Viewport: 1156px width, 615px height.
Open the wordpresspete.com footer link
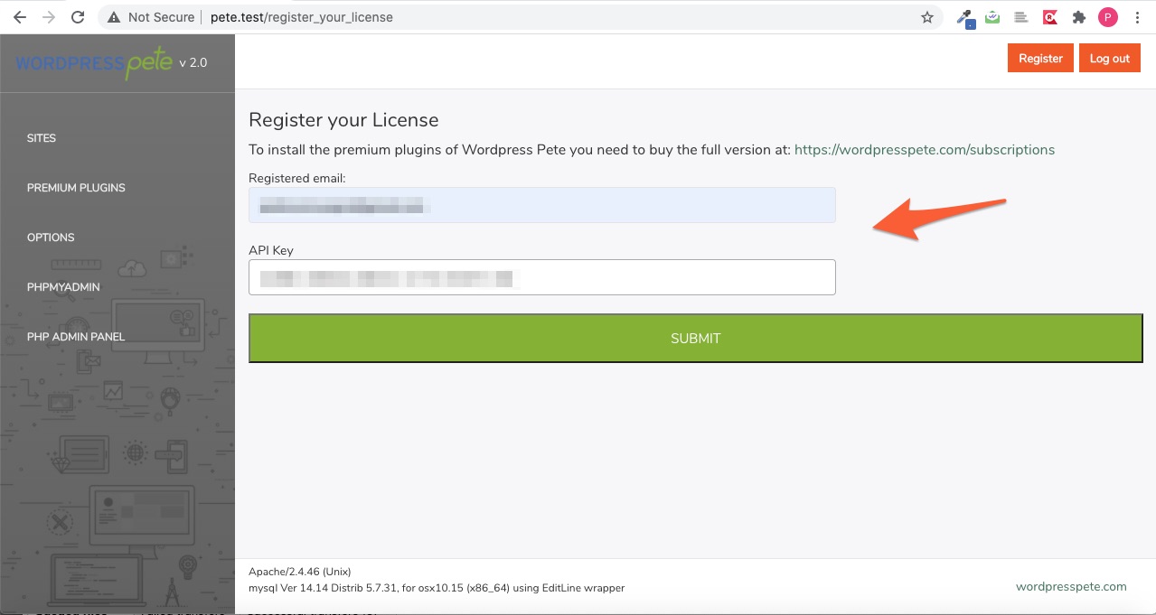coord(1071,586)
